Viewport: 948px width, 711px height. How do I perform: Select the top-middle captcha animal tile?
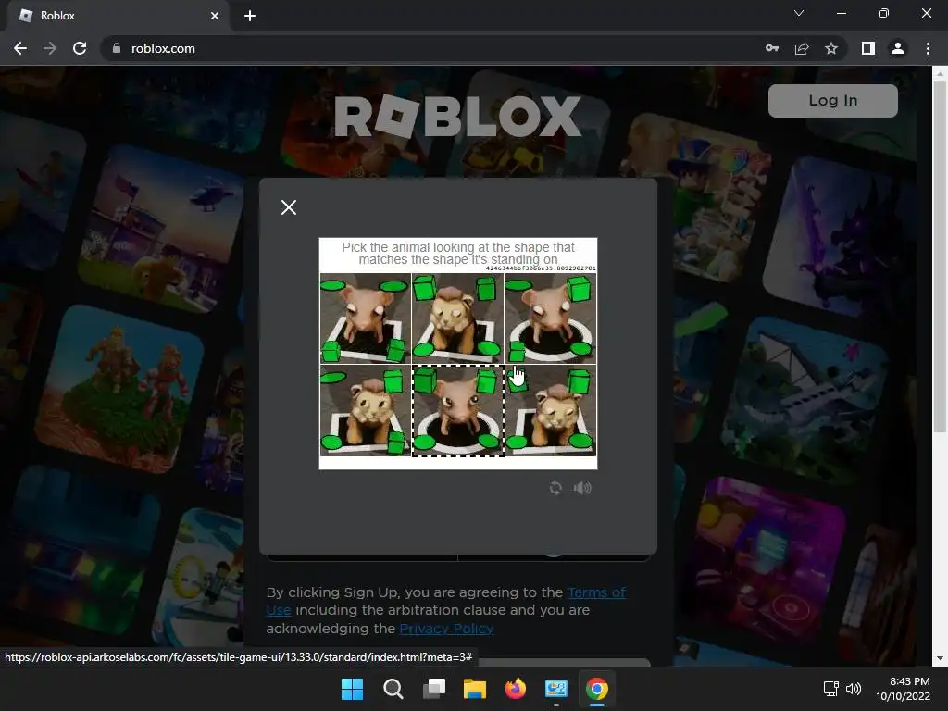457,318
